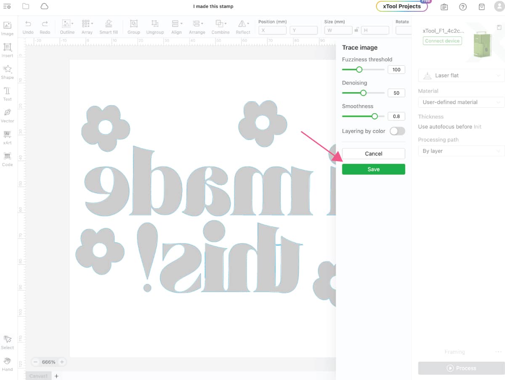Toggle the size lock icon
Image resolution: width=505 pixels, height=380 pixels.
tap(356, 30)
